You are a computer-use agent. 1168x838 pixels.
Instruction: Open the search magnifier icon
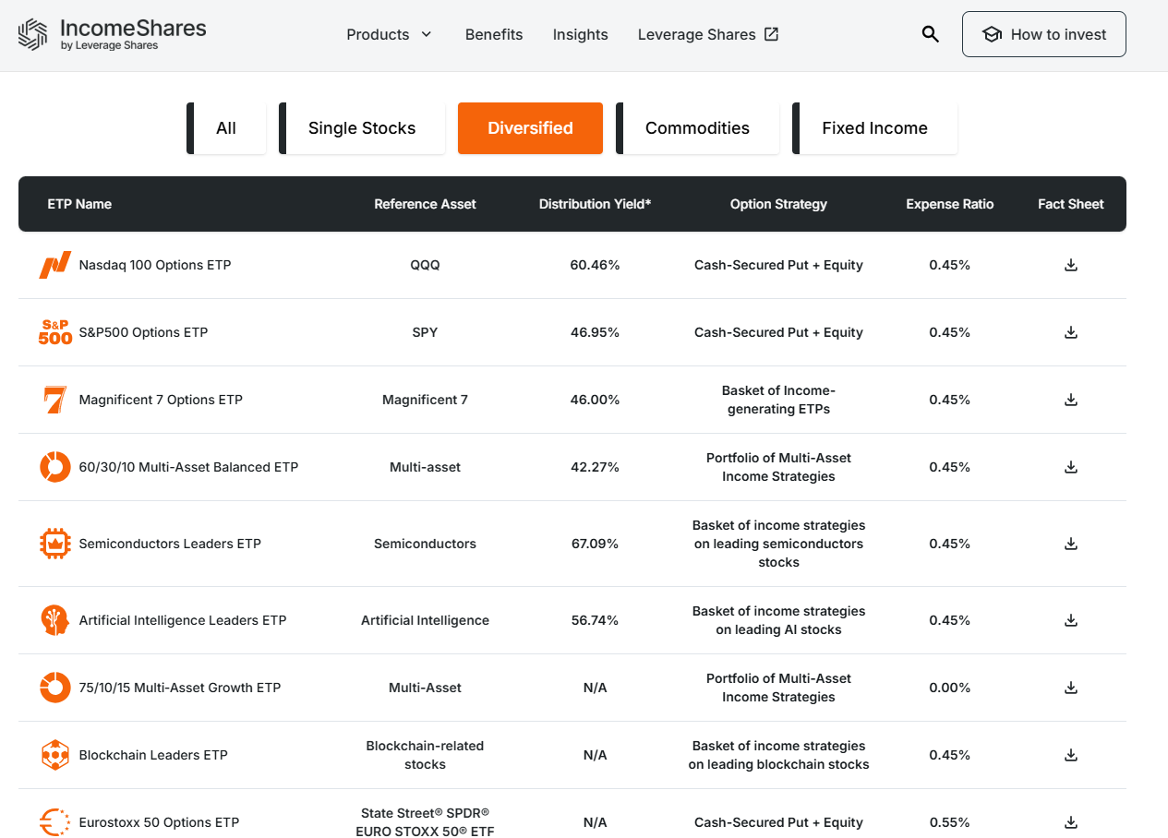[x=931, y=34]
